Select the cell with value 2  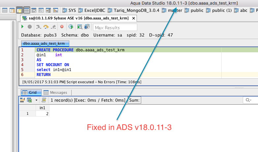pos(43,114)
